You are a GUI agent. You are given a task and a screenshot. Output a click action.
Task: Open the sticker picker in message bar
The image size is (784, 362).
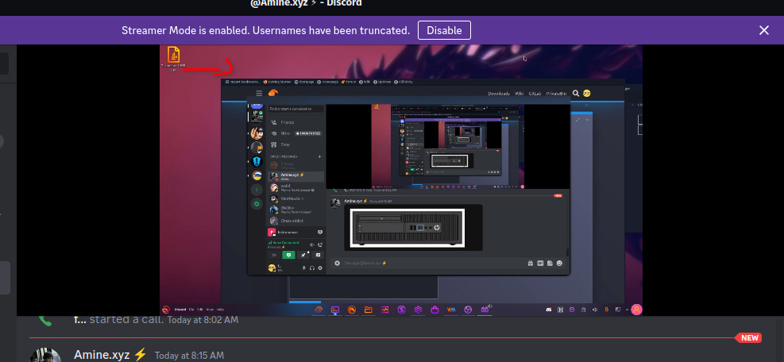pos(550,263)
